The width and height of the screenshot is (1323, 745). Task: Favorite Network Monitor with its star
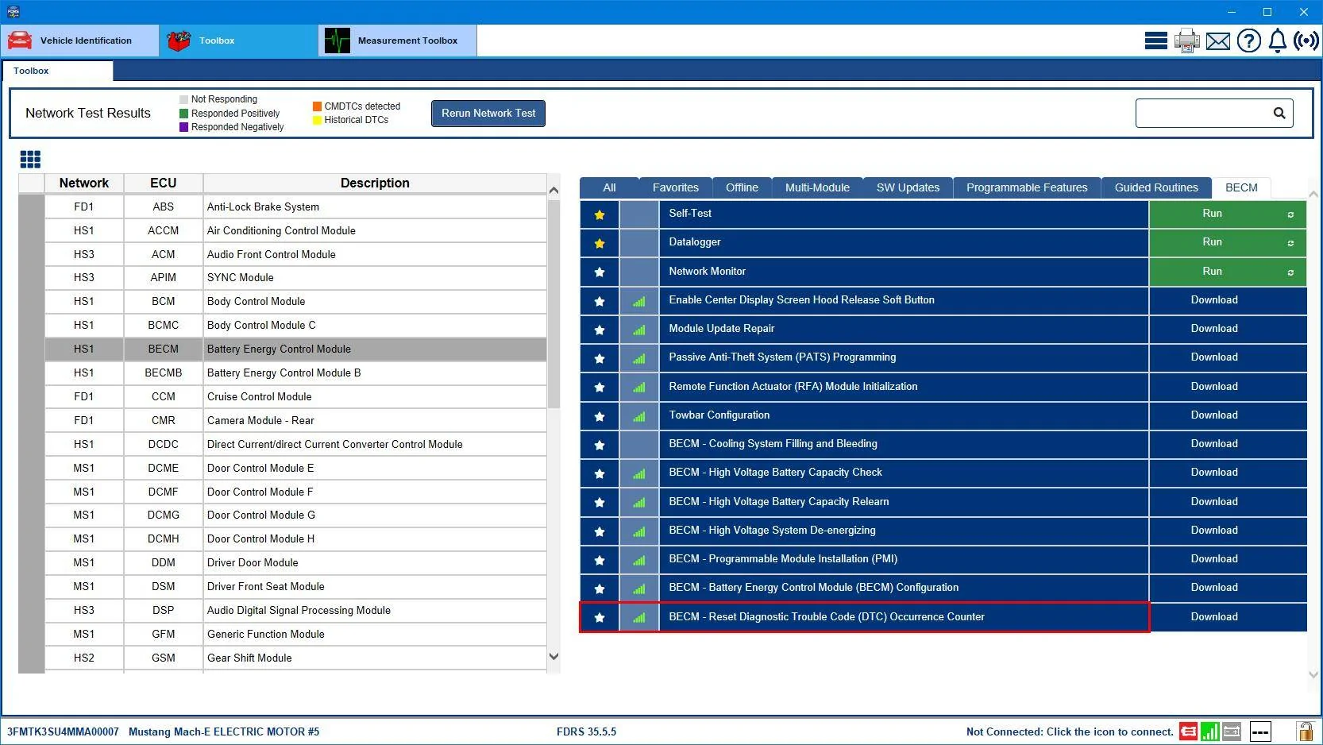[x=600, y=272]
